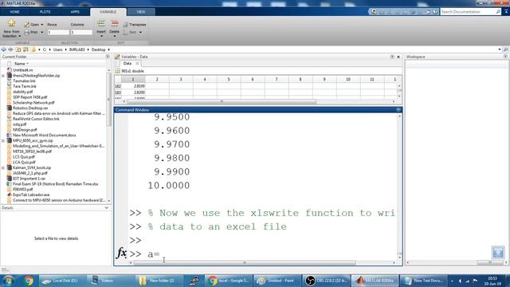Click column 5 header in variable editor
The height and width of the screenshot is (287, 510).
tap(229, 80)
